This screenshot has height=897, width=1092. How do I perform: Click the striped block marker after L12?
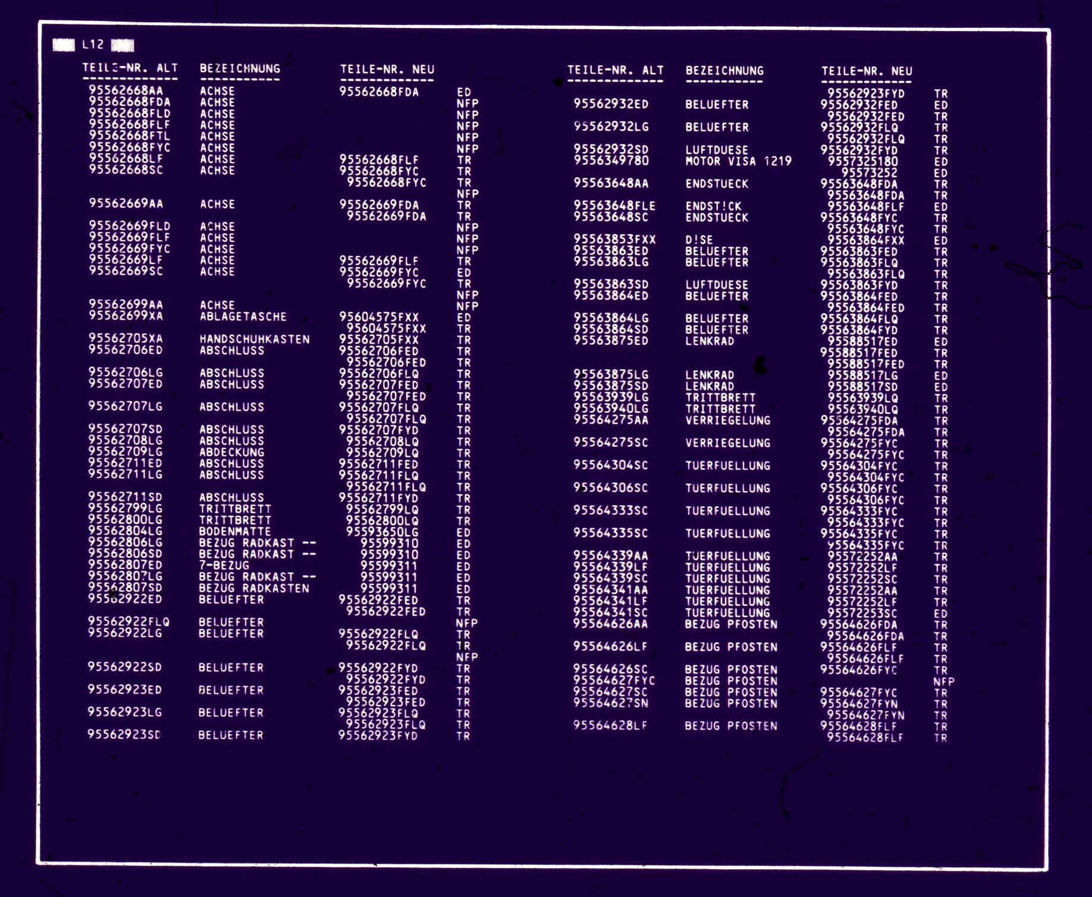[123, 45]
